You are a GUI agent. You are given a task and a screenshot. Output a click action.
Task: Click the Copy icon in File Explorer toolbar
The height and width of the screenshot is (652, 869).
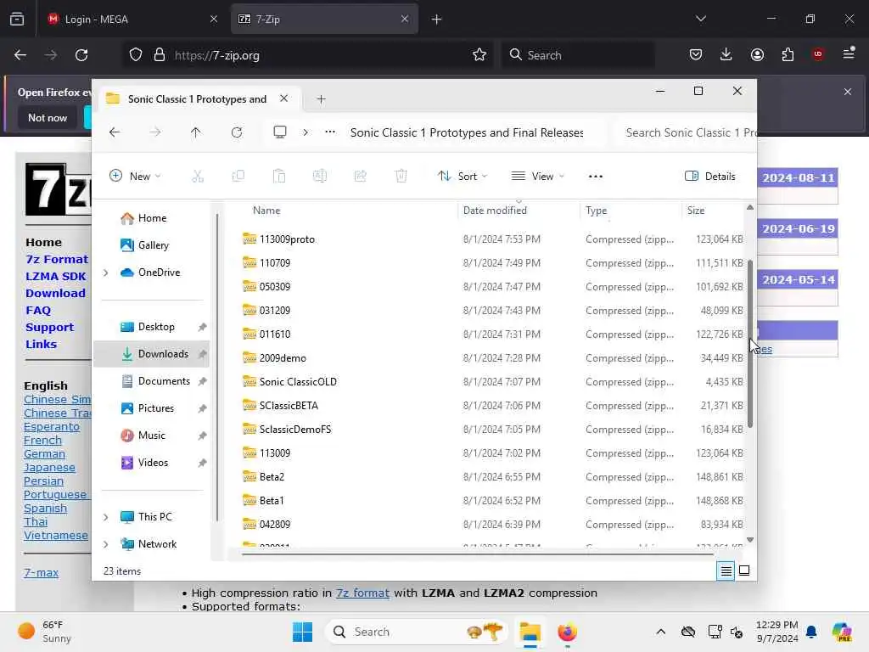tap(238, 177)
